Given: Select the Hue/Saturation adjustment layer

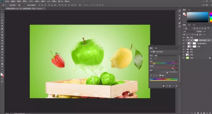Looking at the screenshot, I should pyautogui.click(x=198, y=40).
